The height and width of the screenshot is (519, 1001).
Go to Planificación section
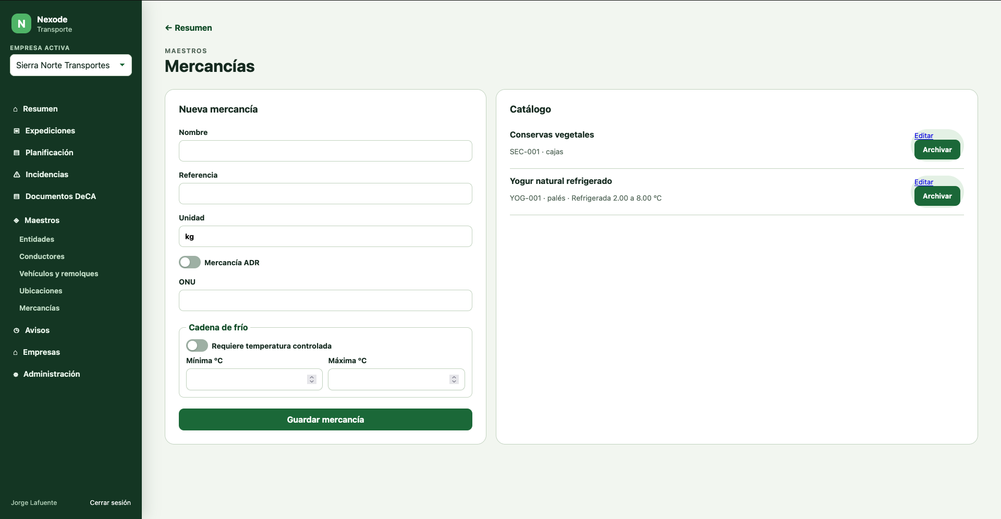click(50, 153)
